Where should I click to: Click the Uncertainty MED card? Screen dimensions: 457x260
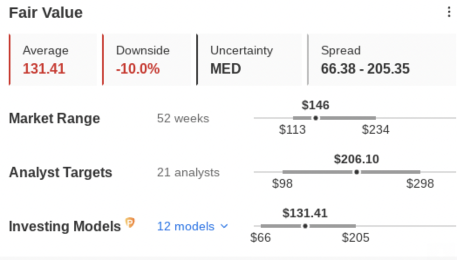[249, 60]
